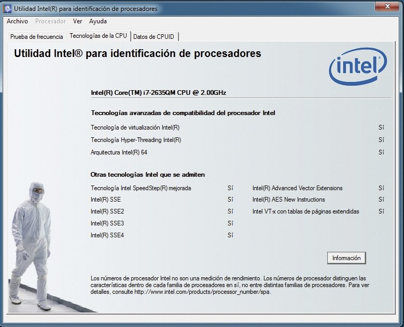Click 'Tecnología Hyper-Threading Intel(R)' row
The height and width of the screenshot is (327, 404).
point(238,140)
